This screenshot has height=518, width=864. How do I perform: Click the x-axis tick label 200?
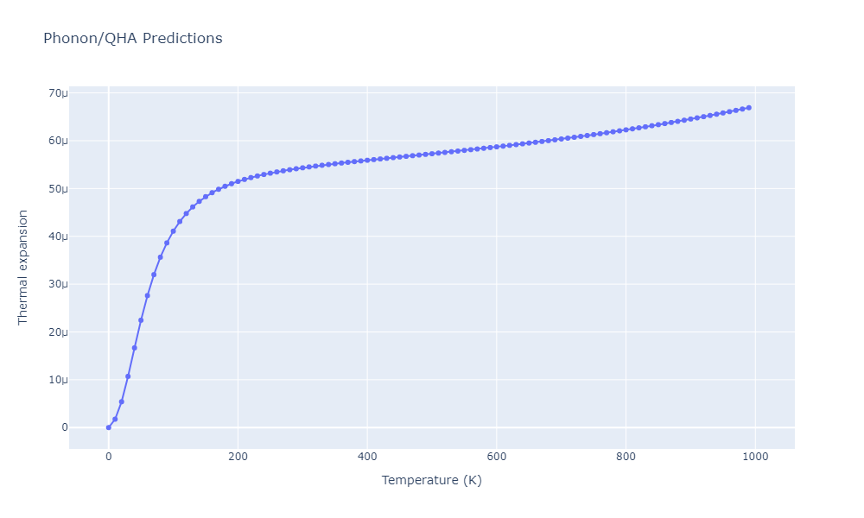point(238,457)
